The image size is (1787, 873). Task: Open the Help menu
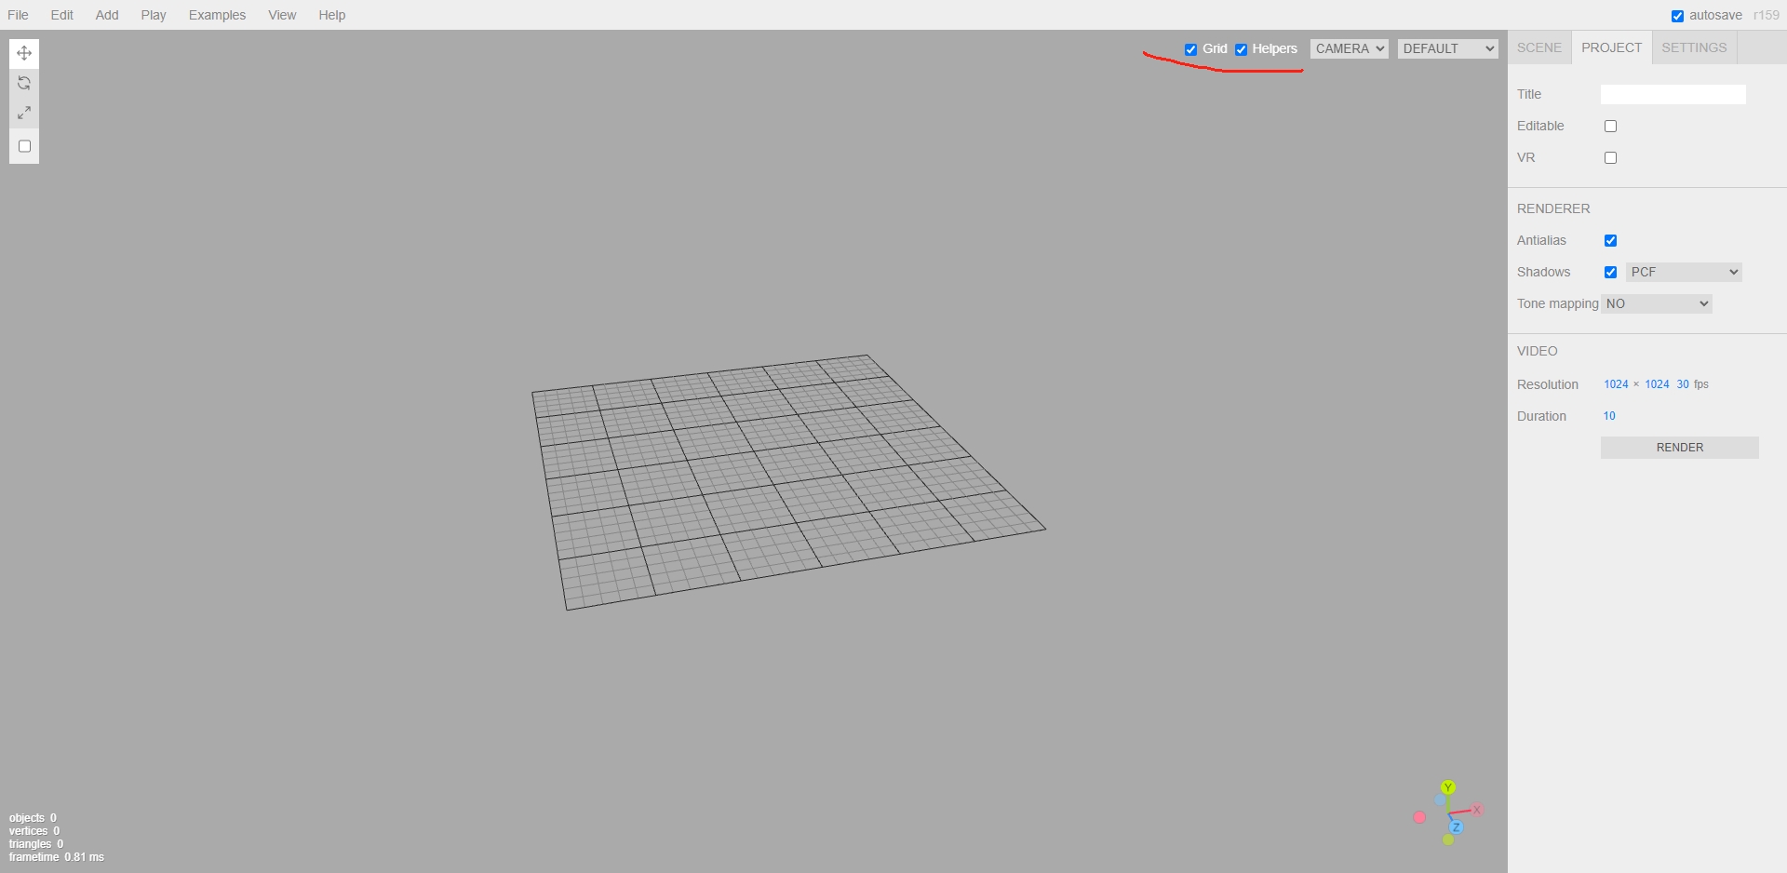click(x=332, y=15)
